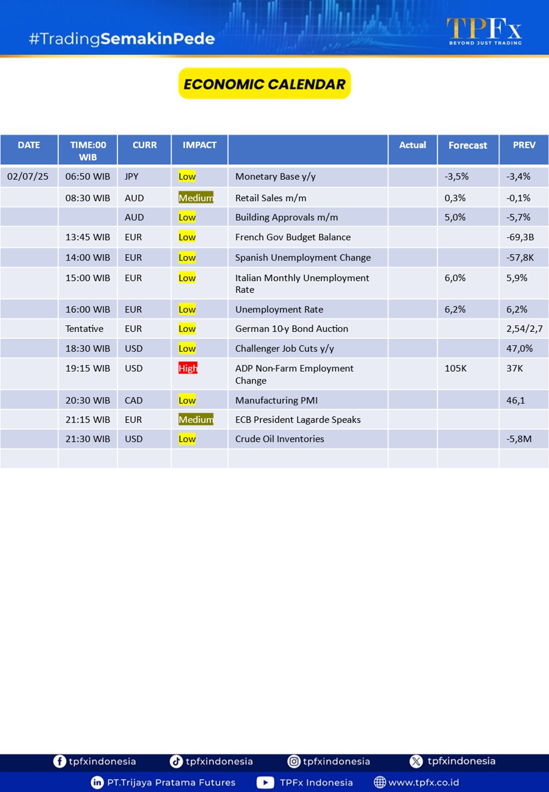Select the ADP Non-Farm Employment Change event

[x=294, y=374]
